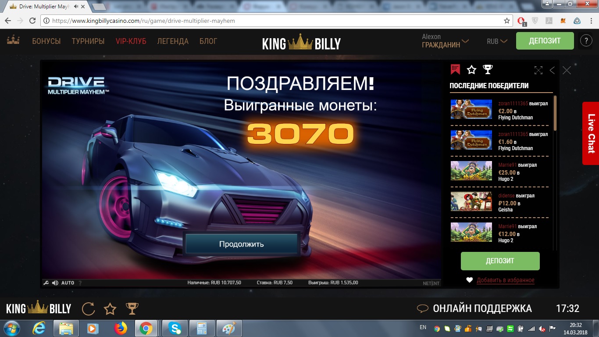Click the winners list scrollbar
This screenshot has height=337, width=599.
point(555,113)
